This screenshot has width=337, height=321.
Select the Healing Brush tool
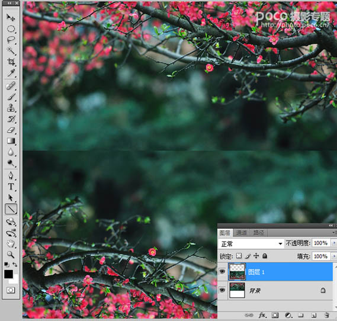(x=11, y=86)
